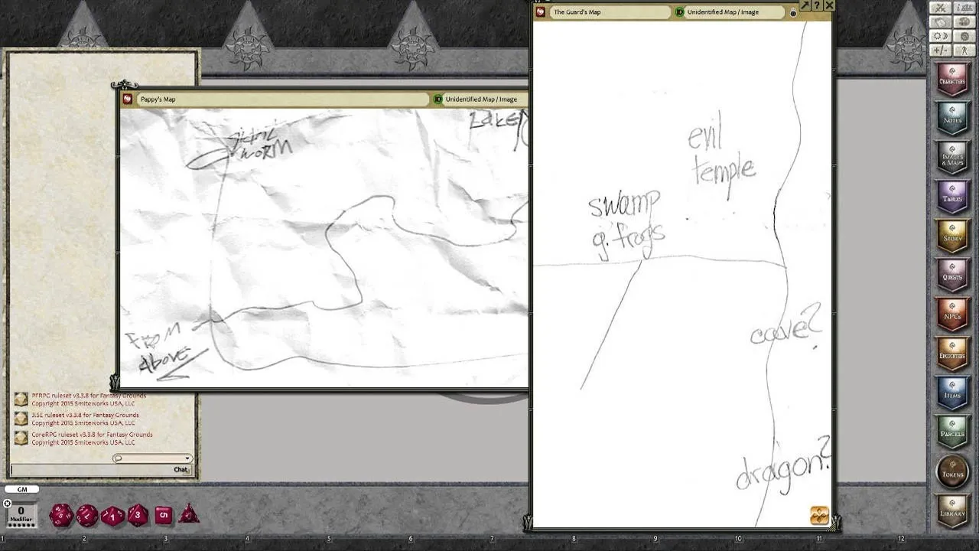
Task: Open the Quests sidebar panel
Action: pos(952,275)
